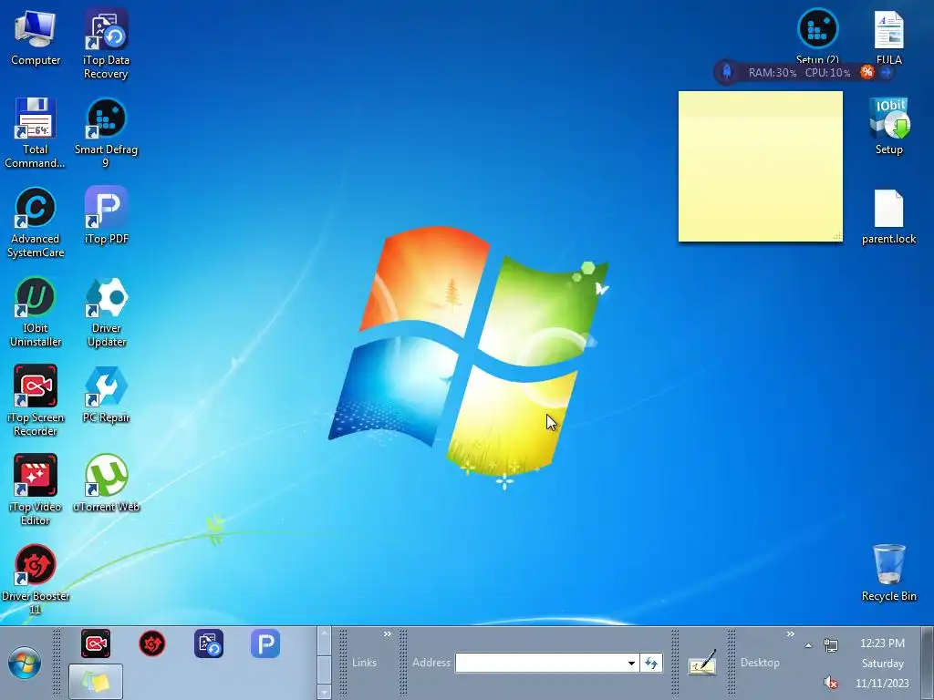Select Driver Booster 11 desktop shortcut
934x700 pixels.
click(x=36, y=580)
